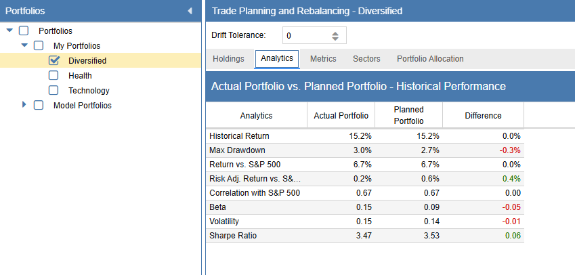The height and width of the screenshot is (275, 575).
Task: Open the Metrics tab
Action: tap(323, 59)
